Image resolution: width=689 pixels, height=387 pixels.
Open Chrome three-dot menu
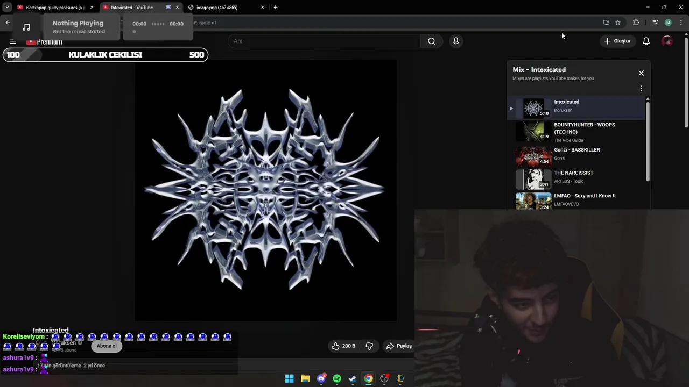click(x=681, y=23)
